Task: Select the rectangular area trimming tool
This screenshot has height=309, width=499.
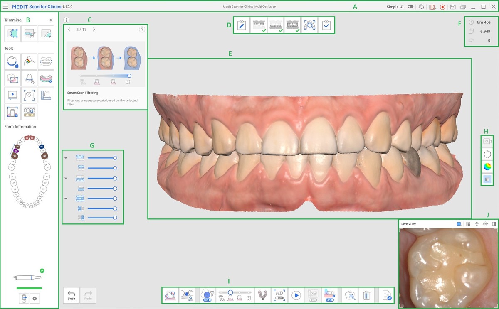Action: click(x=12, y=34)
